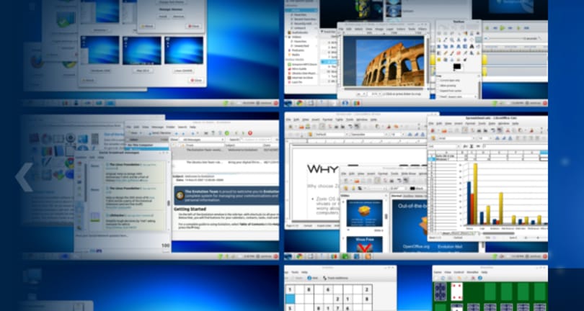Open the Table menu in Writer

pos(339,120)
